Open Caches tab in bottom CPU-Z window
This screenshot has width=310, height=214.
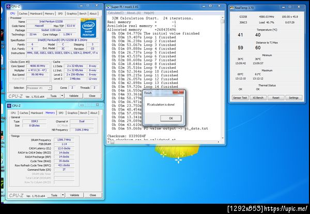(24, 113)
